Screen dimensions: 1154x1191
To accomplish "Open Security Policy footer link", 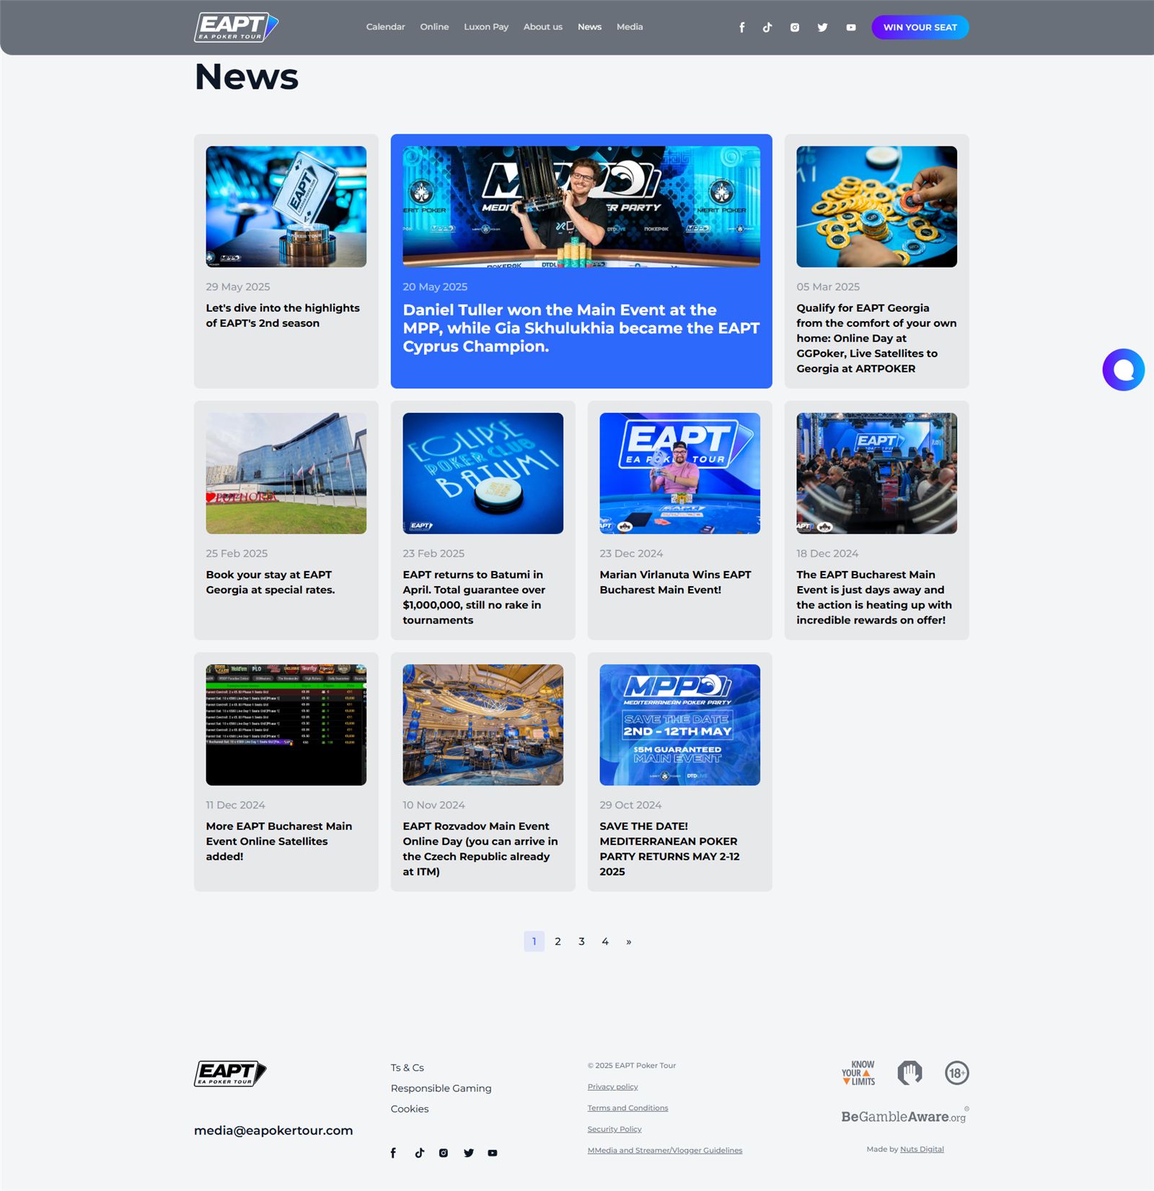I will [x=615, y=1129].
